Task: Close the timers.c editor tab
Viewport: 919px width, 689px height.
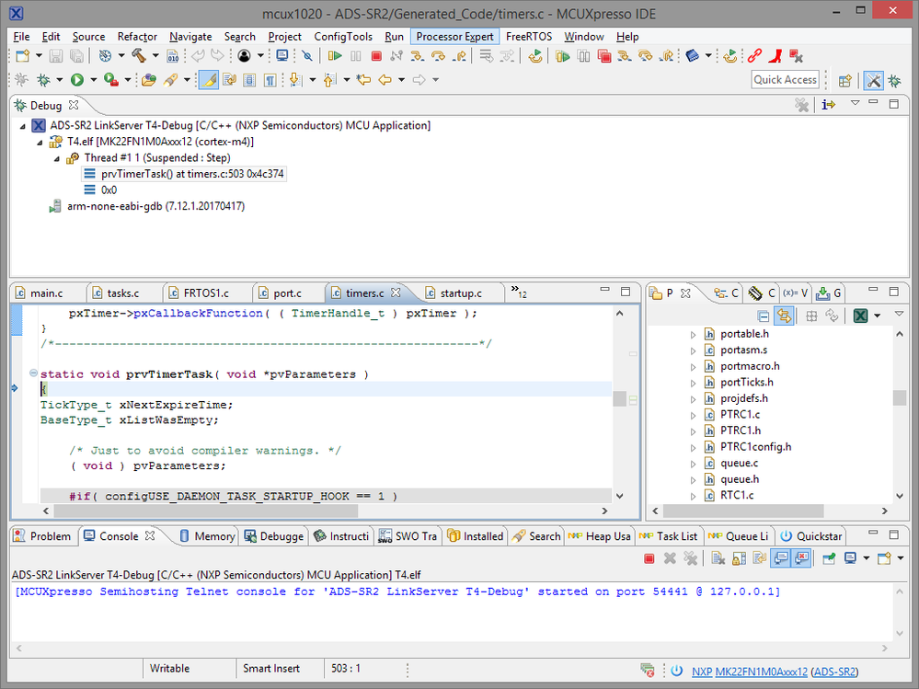Action: tap(396, 292)
